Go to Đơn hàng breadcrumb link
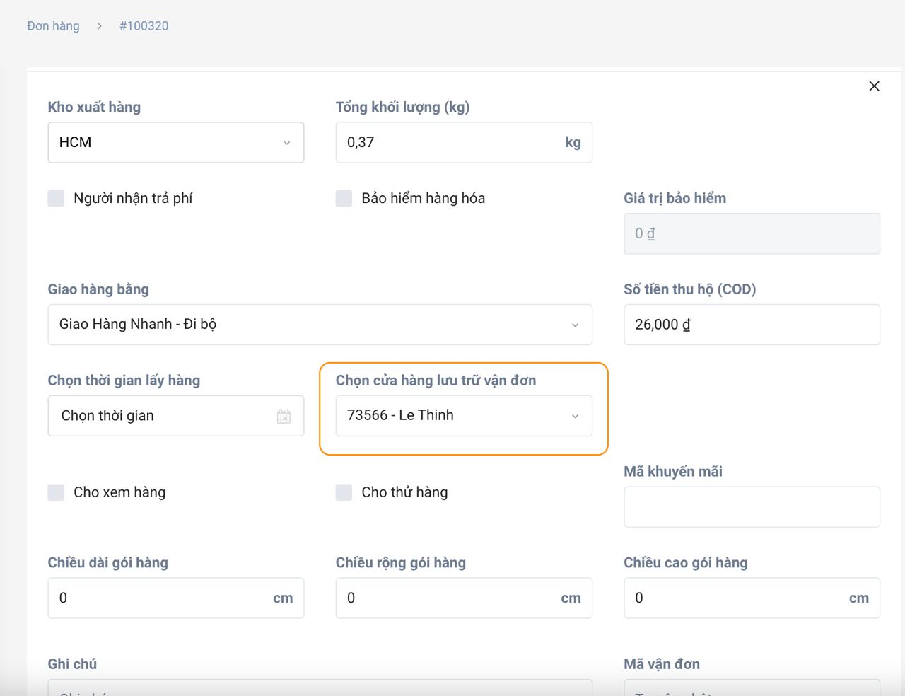The image size is (905, 696). pyautogui.click(x=53, y=26)
